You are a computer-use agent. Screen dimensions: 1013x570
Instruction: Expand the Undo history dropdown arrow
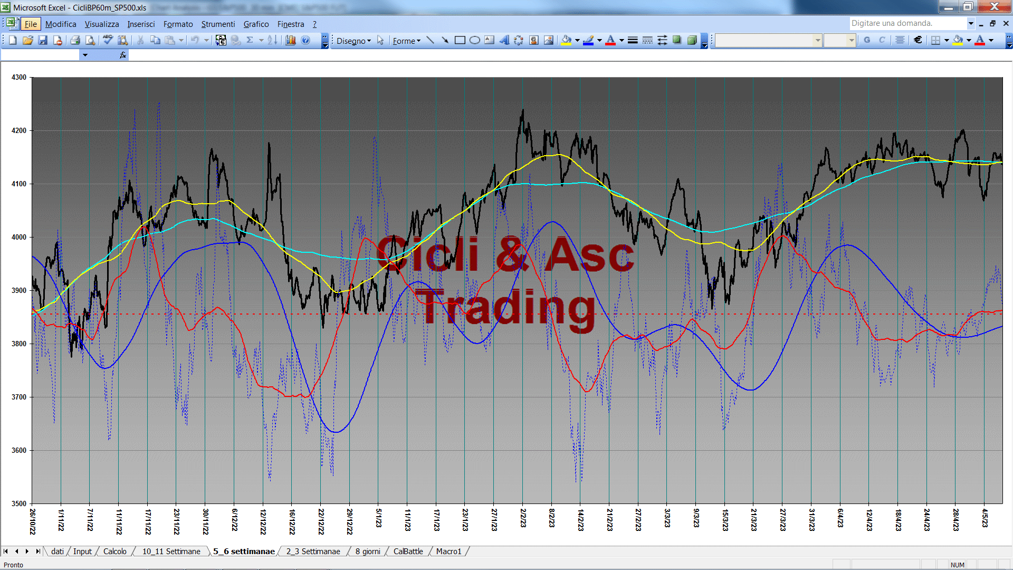206,40
